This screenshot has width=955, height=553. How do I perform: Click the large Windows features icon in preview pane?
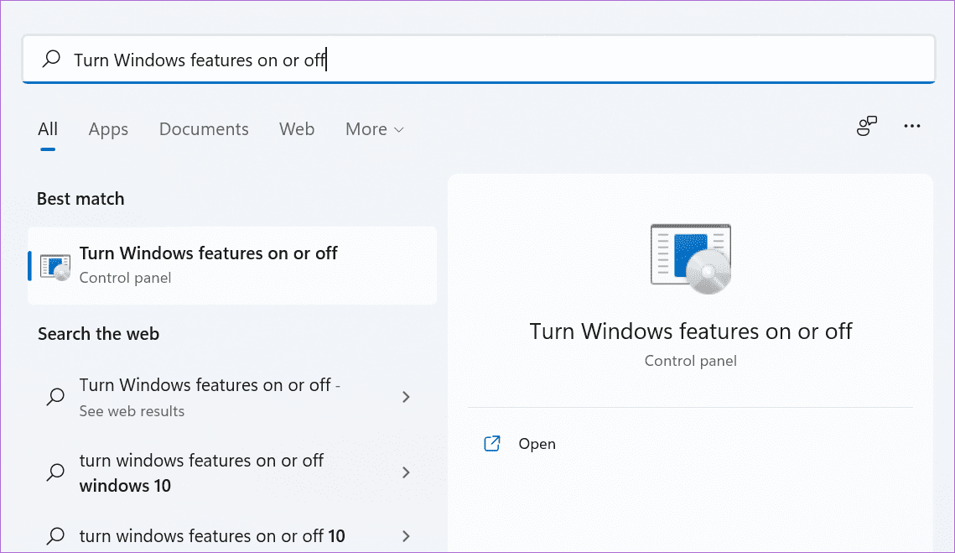[691, 258]
